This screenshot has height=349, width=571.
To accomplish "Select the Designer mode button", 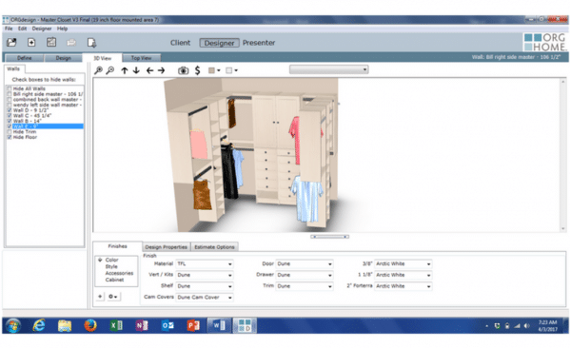I will (219, 43).
